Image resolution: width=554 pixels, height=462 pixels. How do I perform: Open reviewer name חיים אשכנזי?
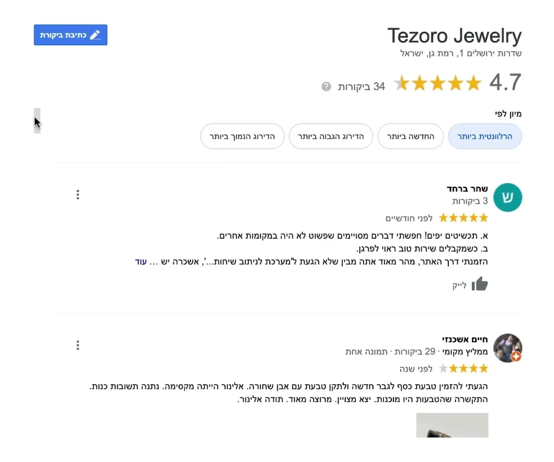pyautogui.click(x=465, y=339)
